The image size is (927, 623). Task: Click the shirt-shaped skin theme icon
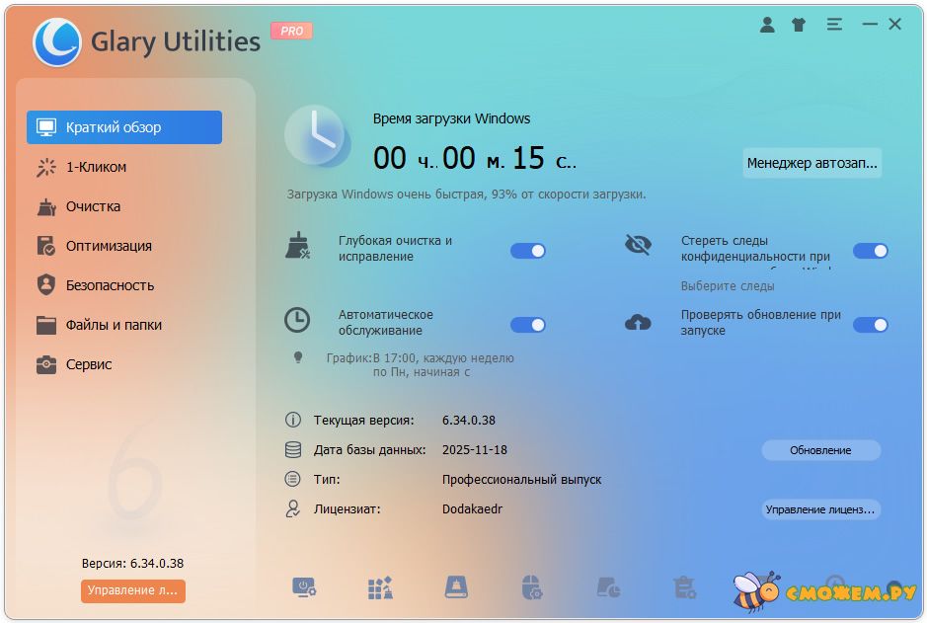coord(799,25)
